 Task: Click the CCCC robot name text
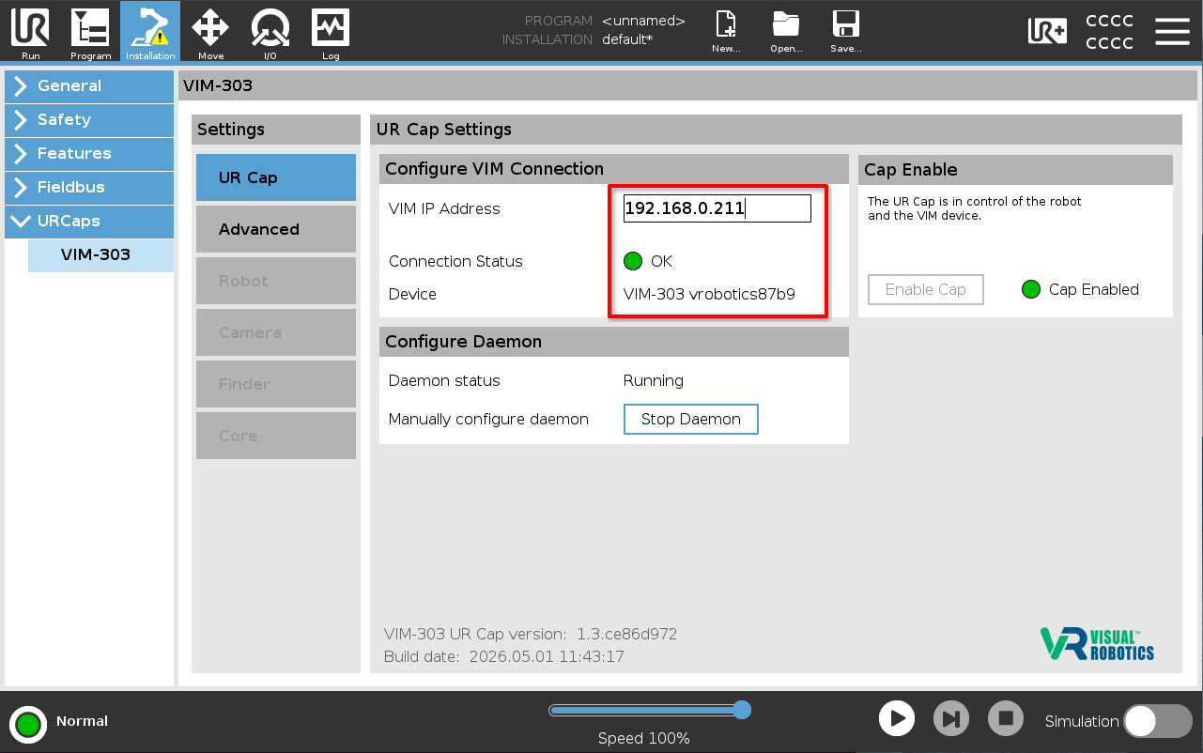pos(1109,31)
